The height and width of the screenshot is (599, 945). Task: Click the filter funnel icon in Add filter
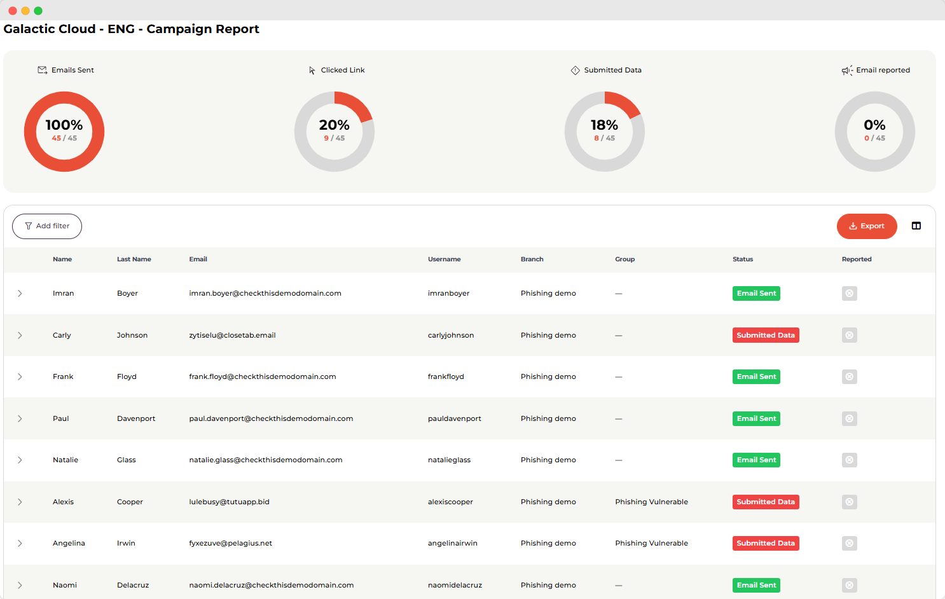[x=29, y=226]
